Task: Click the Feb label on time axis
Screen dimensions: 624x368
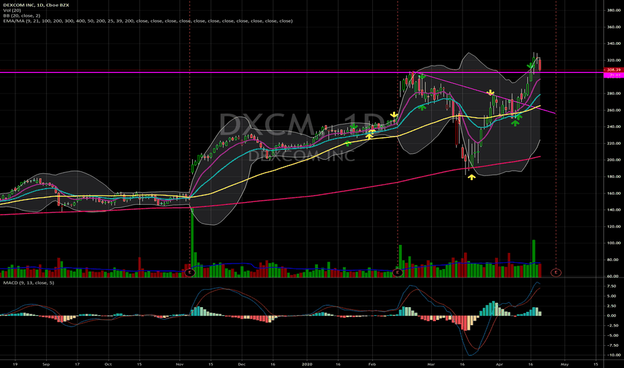Action: [372, 364]
